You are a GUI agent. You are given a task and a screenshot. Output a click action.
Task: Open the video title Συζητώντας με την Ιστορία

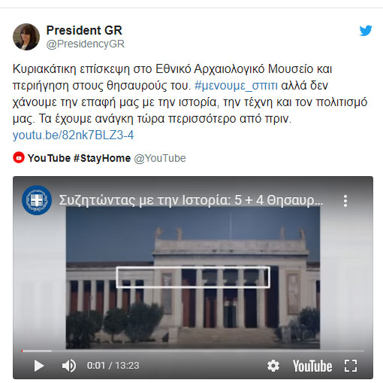[x=191, y=200]
